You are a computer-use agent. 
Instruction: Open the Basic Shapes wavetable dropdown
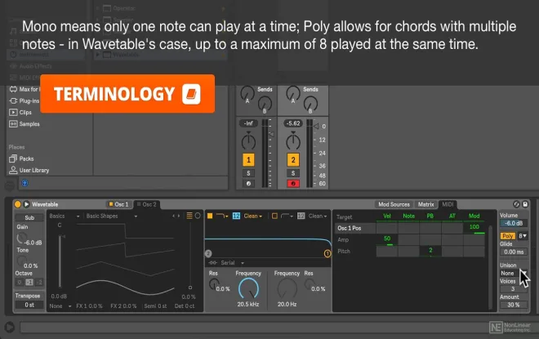(112, 216)
